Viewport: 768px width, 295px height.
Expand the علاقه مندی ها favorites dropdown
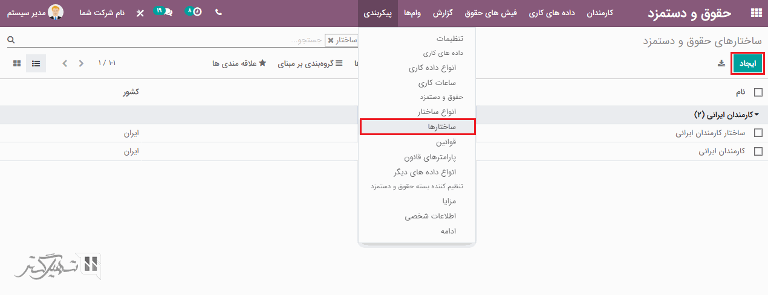(x=238, y=63)
